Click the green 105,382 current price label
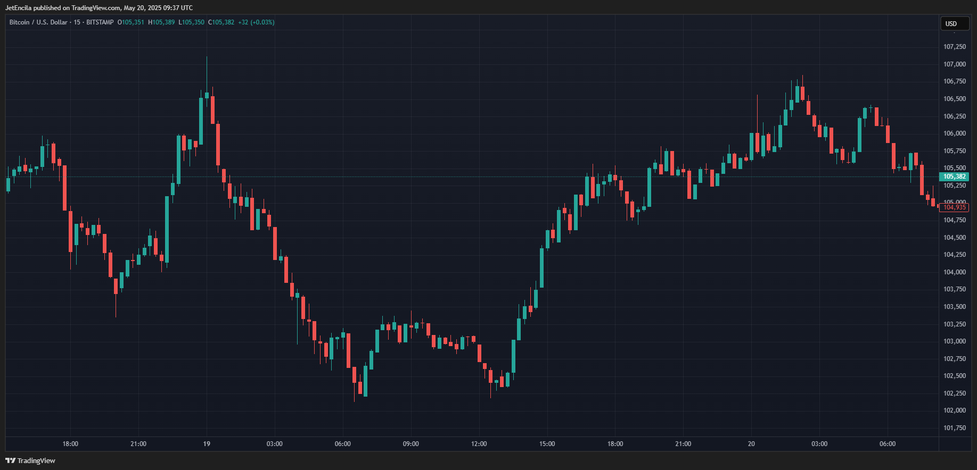The image size is (977, 470). pos(954,177)
